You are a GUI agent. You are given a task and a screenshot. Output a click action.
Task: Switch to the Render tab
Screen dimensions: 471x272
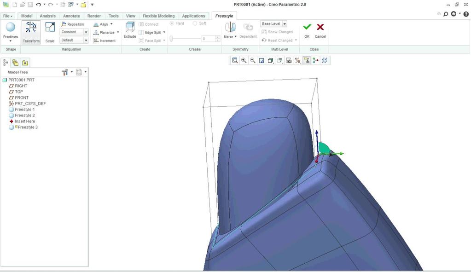click(94, 16)
